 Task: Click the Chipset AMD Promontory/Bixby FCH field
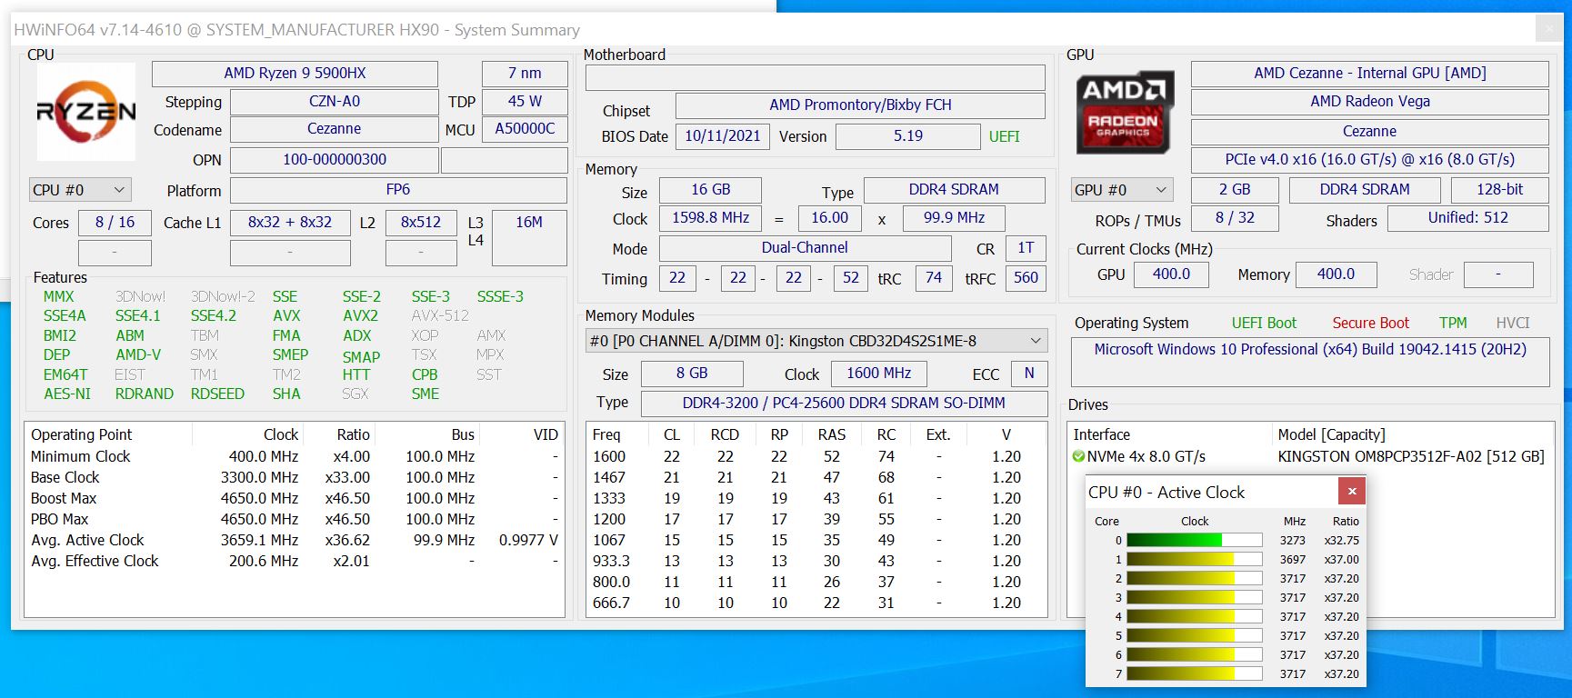pos(860,105)
